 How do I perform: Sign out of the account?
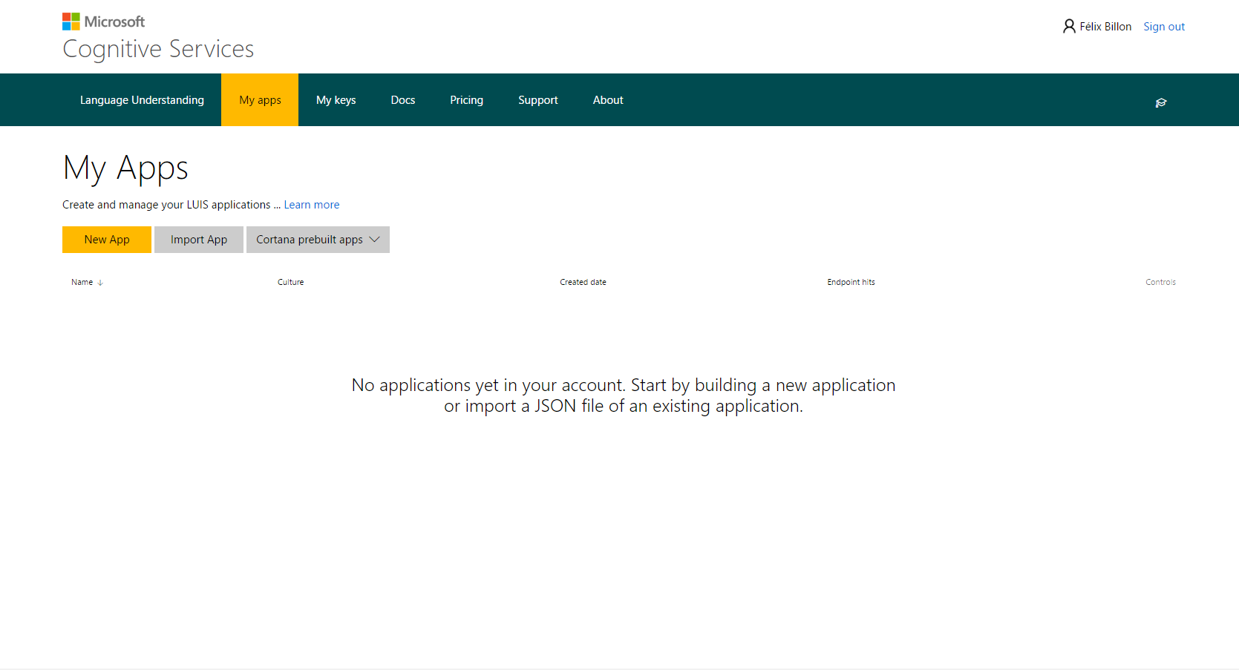coord(1164,27)
